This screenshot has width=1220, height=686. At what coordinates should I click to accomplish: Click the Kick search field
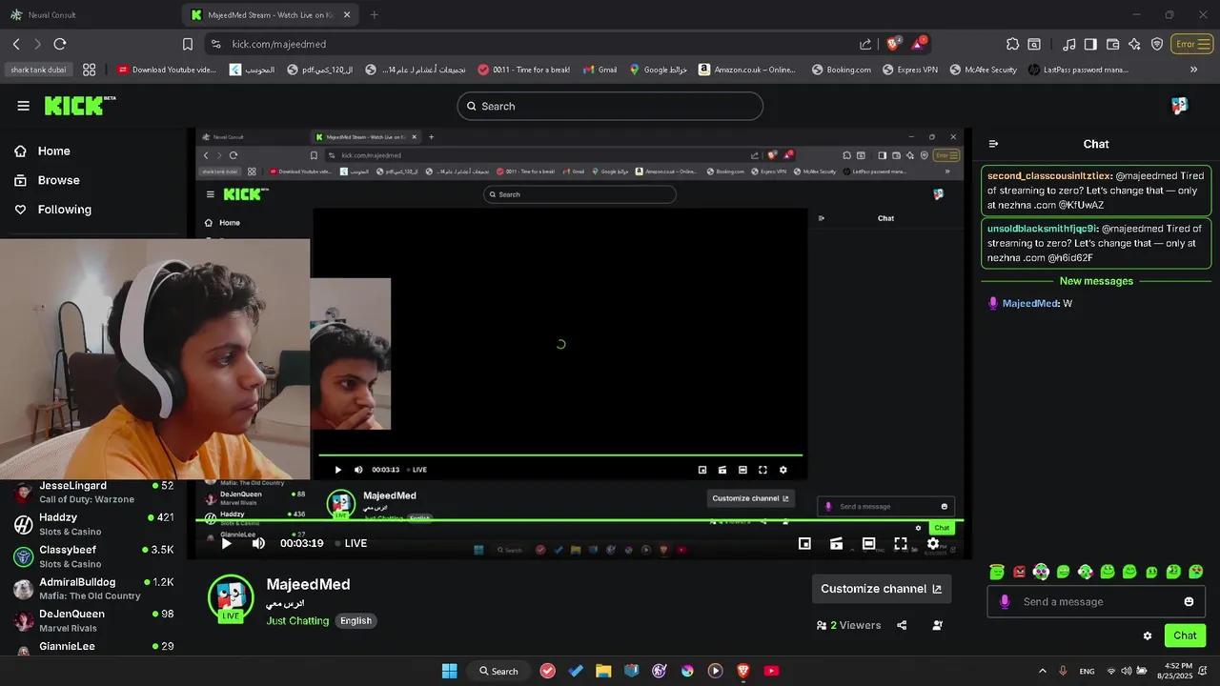coord(610,106)
